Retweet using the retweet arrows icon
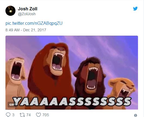144x117 pixels. point(22,115)
